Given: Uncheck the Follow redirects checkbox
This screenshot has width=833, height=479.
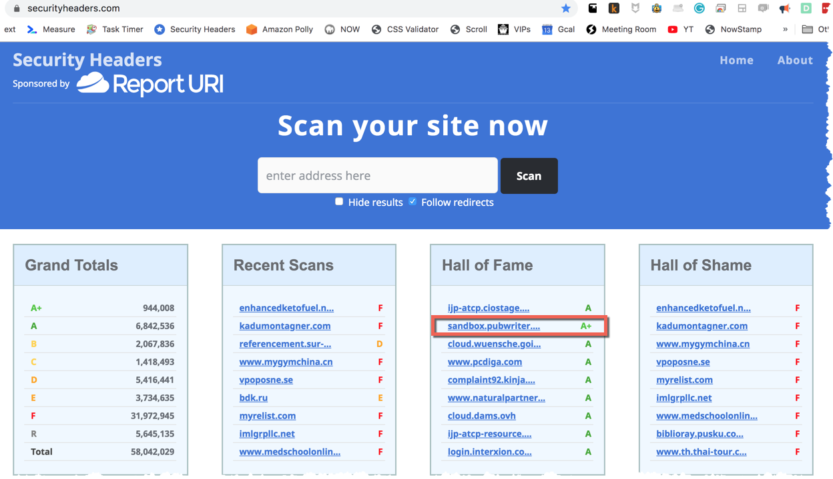Looking at the screenshot, I should [412, 201].
